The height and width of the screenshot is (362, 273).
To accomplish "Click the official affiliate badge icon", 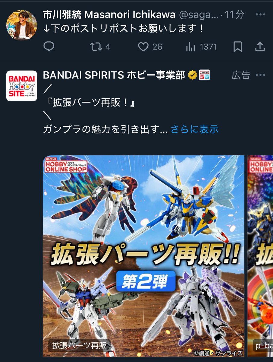I will tap(204, 75).
